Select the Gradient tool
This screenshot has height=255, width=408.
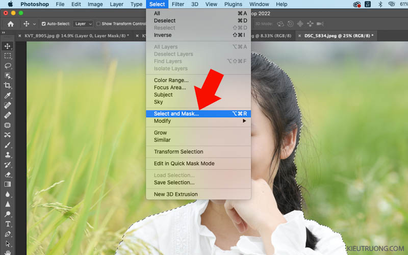point(8,184)
